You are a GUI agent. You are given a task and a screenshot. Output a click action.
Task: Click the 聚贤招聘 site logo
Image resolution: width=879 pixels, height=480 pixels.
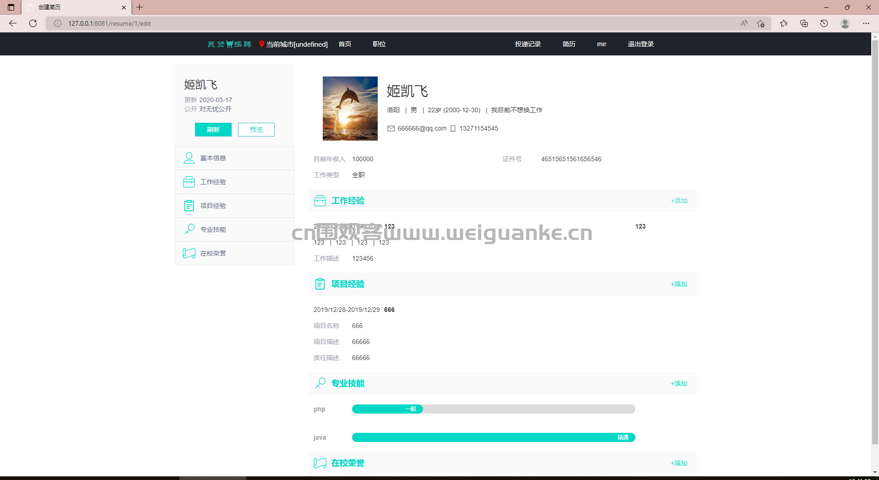[229, 44]
